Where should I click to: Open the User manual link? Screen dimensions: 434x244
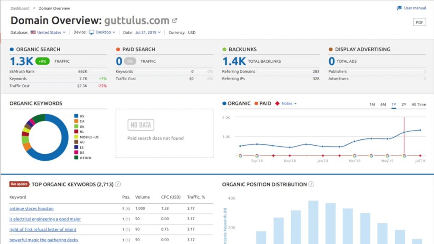coord(415,8)
